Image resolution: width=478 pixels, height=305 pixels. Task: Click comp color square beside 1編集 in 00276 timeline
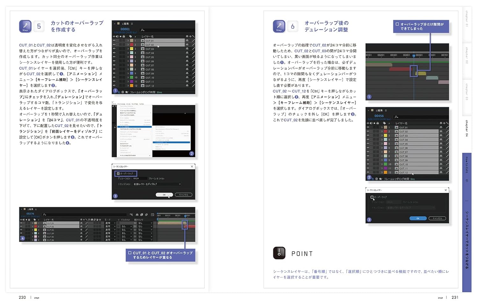coord(25,209)
